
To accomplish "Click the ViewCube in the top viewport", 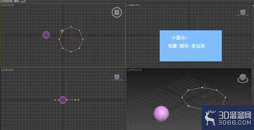I will point(117,12).
